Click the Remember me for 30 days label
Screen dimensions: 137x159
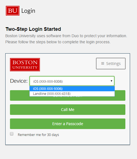point(38,135)
